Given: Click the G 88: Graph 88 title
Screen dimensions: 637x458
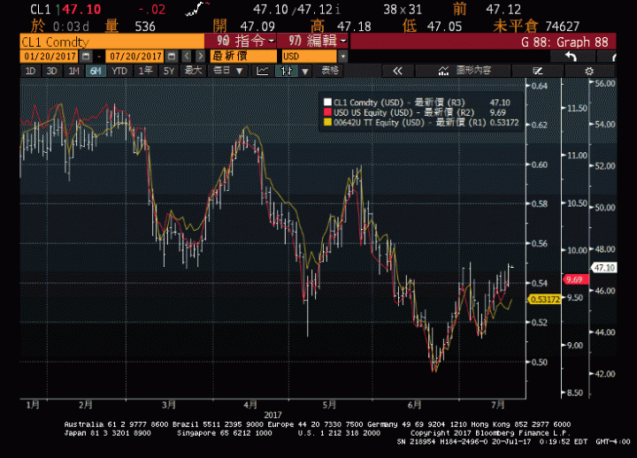Looking at the screenshot, I should click(564, 42).
